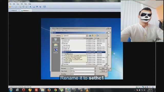Click Computer in dialog sidebar

(x=56, y=51)
